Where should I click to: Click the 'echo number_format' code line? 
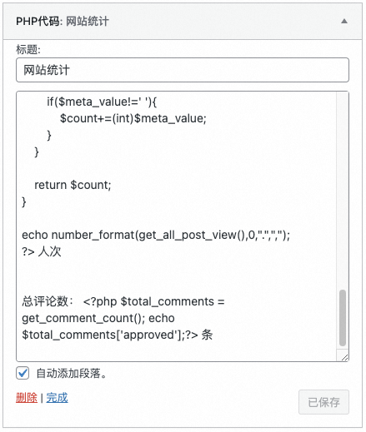(156, 236)
